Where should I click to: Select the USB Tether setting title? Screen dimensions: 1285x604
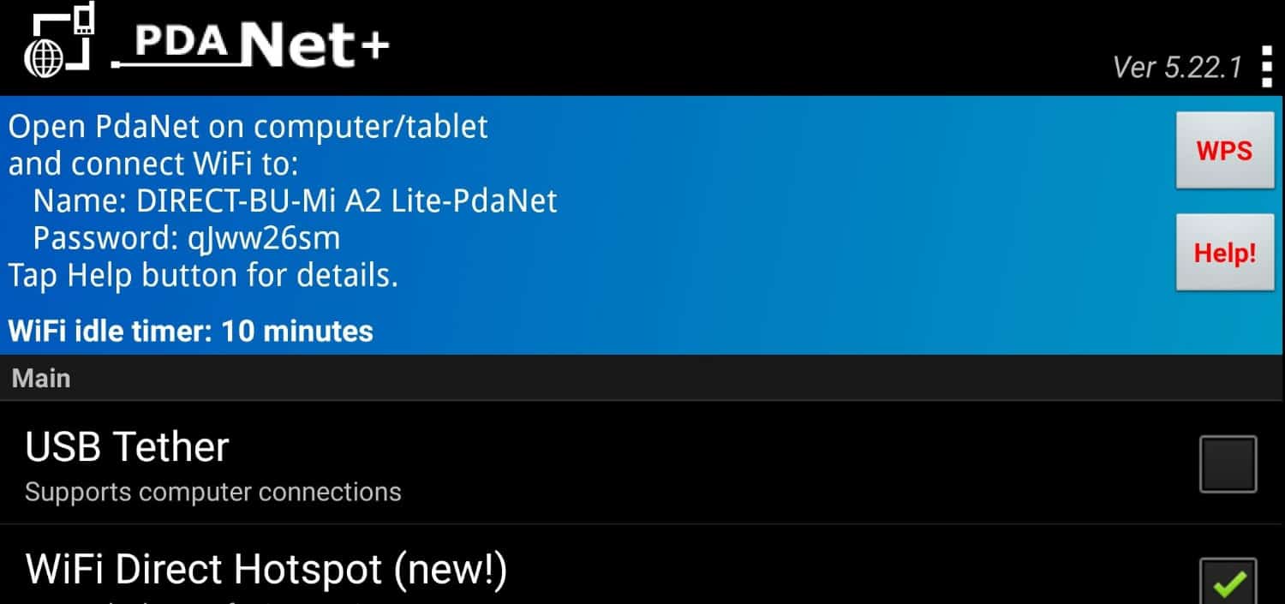pos(127,446)
